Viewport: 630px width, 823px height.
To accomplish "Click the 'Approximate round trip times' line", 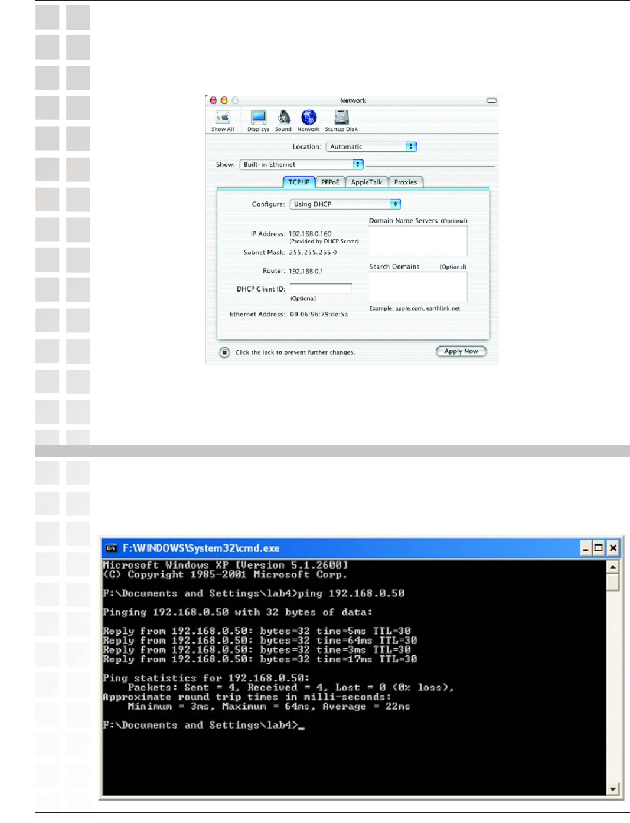I will 247,697.
